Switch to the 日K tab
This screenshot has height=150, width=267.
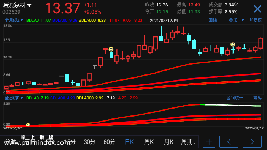click(x=129, y=142)
